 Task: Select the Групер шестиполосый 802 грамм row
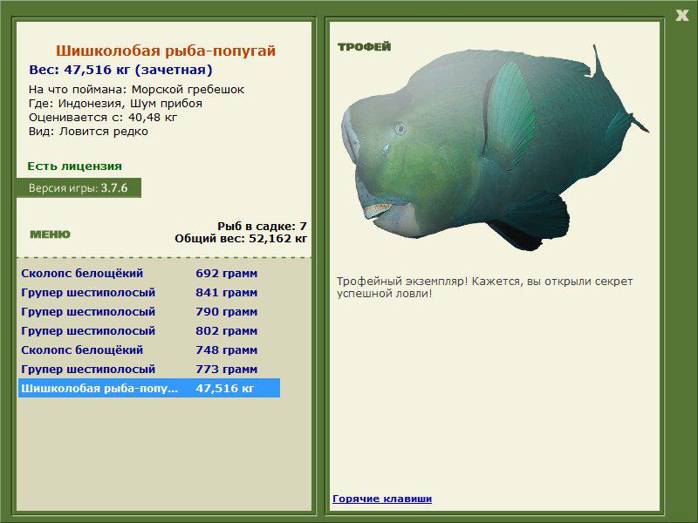(148, 330)
